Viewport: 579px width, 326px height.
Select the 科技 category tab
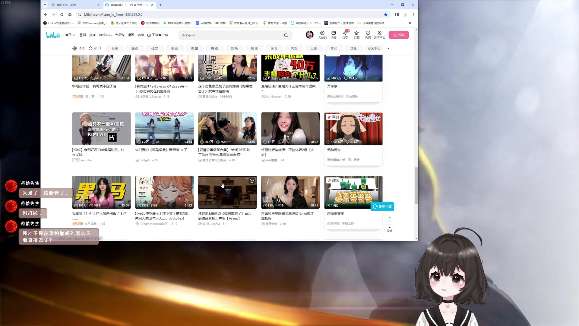point(254,48)
